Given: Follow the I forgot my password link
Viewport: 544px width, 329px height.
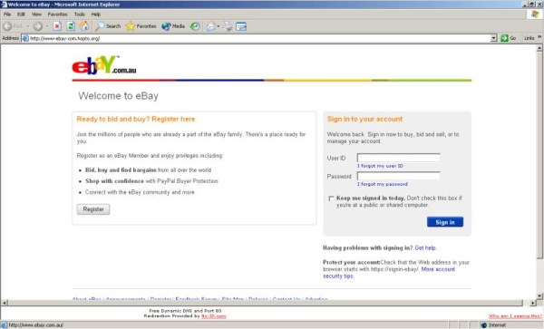Looking at the screenshot, I should pos(383,184).
